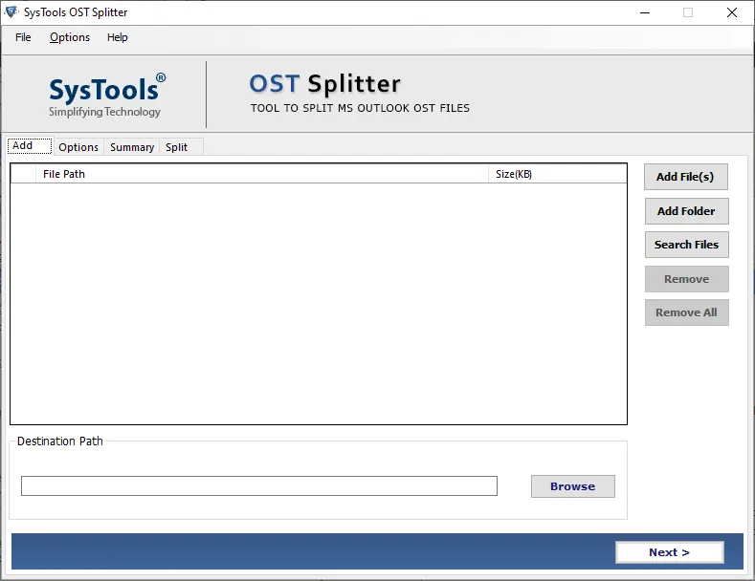Close the OST Splitter window
Viewport: 755px width, 581px height.
click(x=731, y=12)
